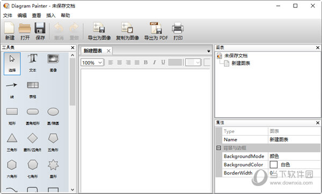Image resolution: width=322 pixels, height=194 pixels.
Task: Click the BackgroundMode value 颜色
Action: pos(294,156)
